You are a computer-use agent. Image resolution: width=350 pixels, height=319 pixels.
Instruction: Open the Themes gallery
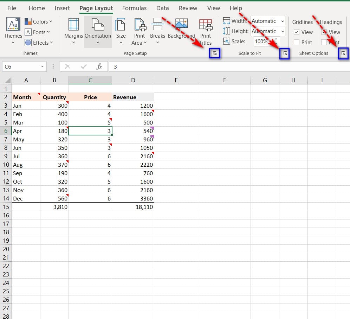point(13,31)
